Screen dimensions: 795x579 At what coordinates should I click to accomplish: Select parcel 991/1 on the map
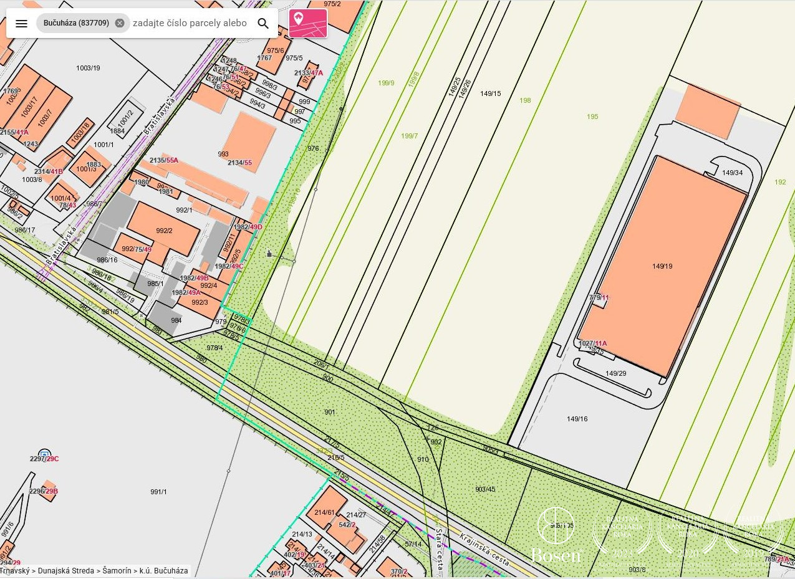click(158, 492)
